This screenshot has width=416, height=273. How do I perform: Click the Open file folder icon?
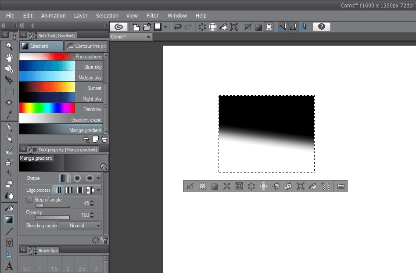pos(147,27)
